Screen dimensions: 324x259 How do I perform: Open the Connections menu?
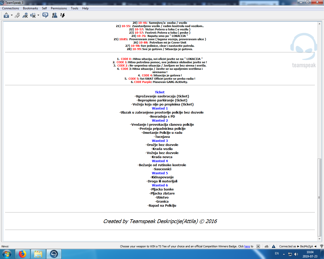pyautogui.click(x=11, y=8)
